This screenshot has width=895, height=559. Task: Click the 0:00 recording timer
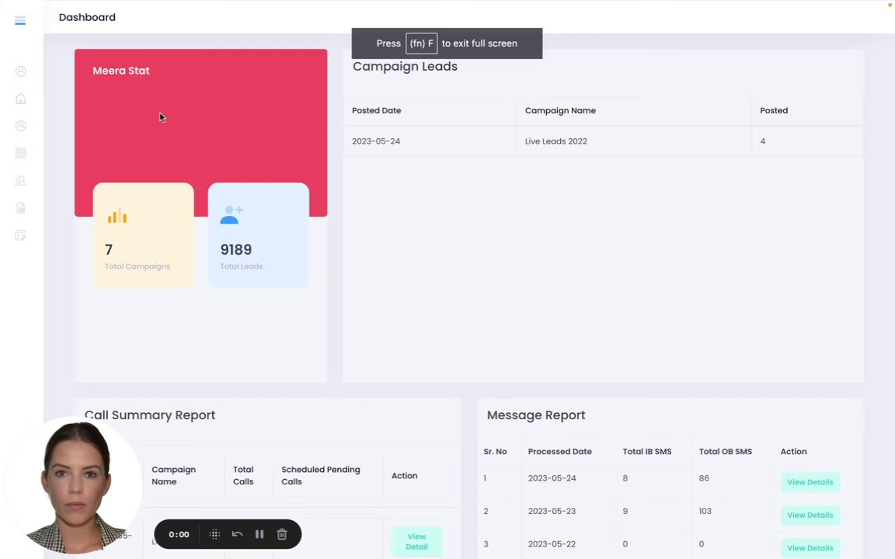pyautogui.click(x=179, y=534)
